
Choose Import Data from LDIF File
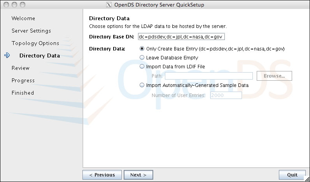click(142, 66)
